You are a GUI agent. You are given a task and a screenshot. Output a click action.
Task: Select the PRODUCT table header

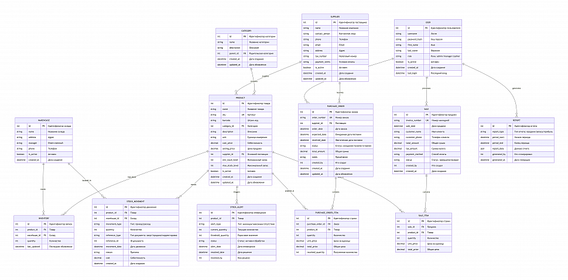240,98
